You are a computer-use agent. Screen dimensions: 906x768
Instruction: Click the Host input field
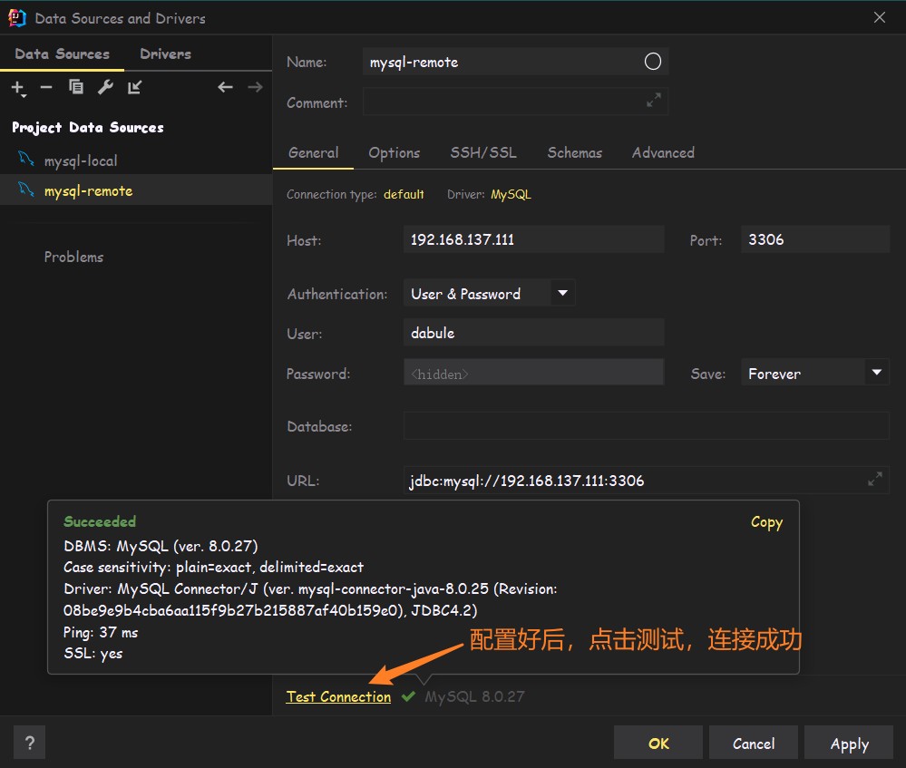click(x=533, y=239)
